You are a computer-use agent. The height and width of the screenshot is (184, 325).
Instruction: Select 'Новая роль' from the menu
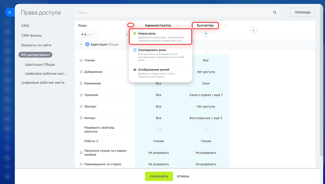160,37
